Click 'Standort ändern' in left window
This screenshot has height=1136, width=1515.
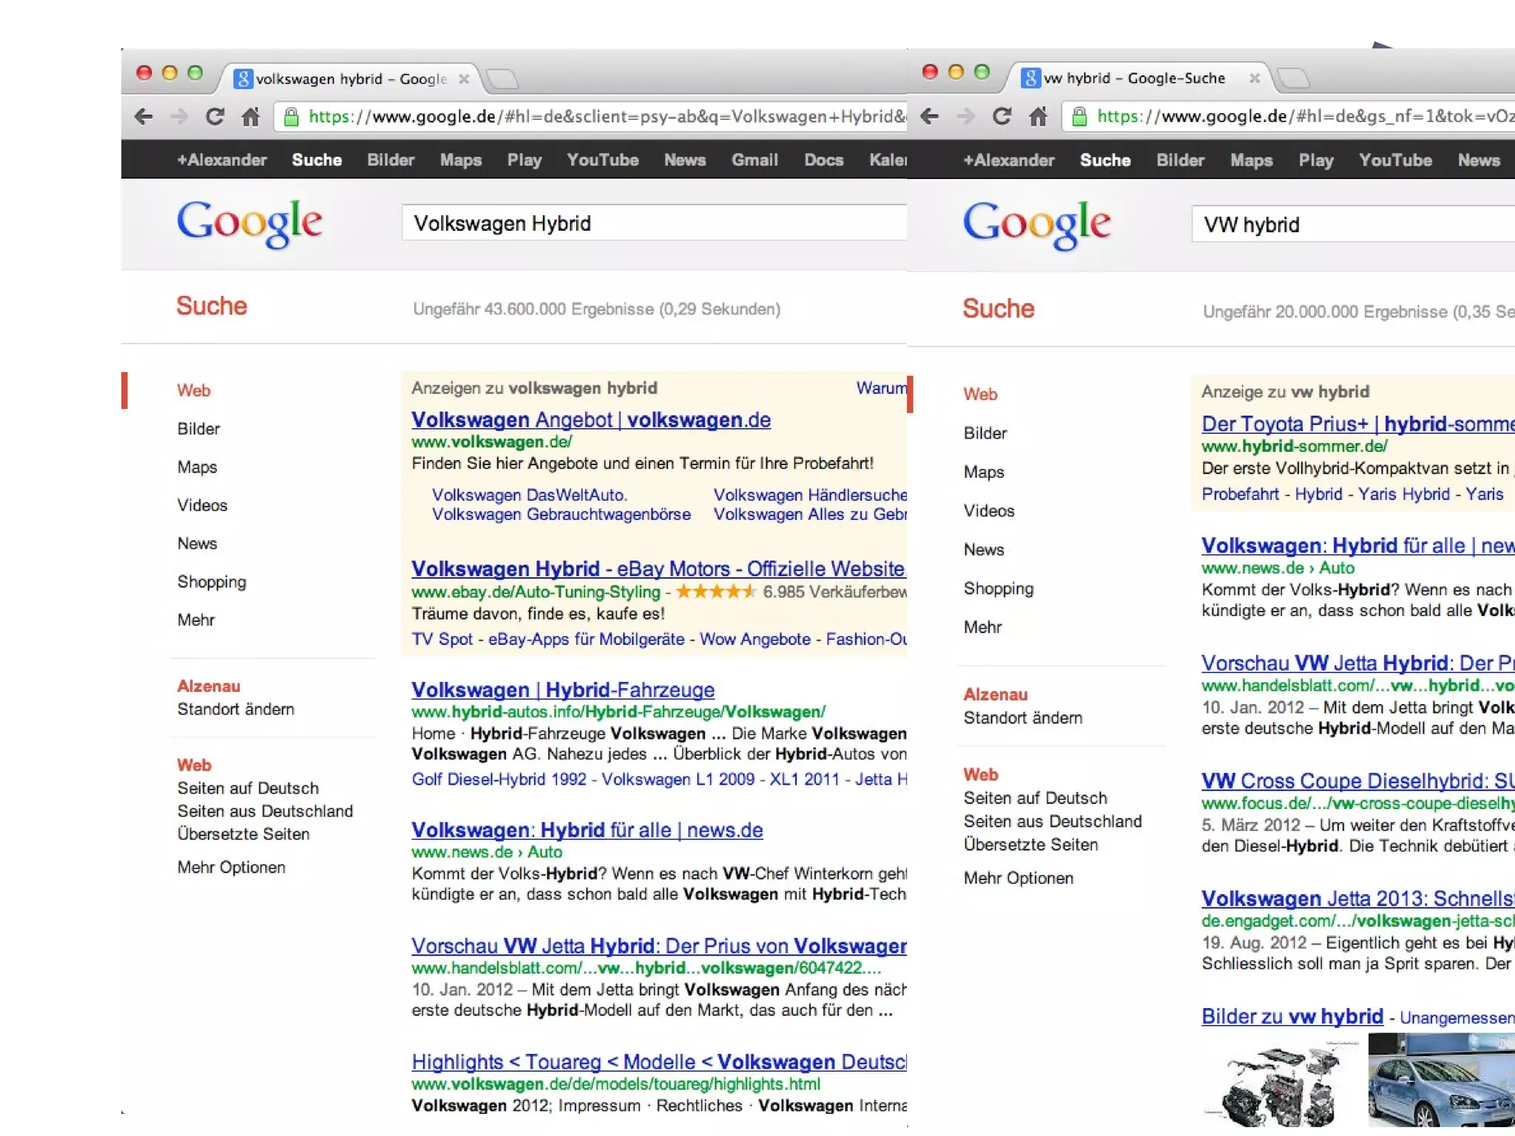tap(235, 709)
